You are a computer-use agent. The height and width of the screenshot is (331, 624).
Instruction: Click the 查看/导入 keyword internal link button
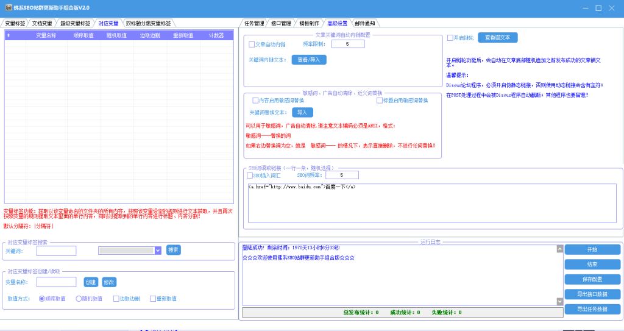[x=309, y=60]
